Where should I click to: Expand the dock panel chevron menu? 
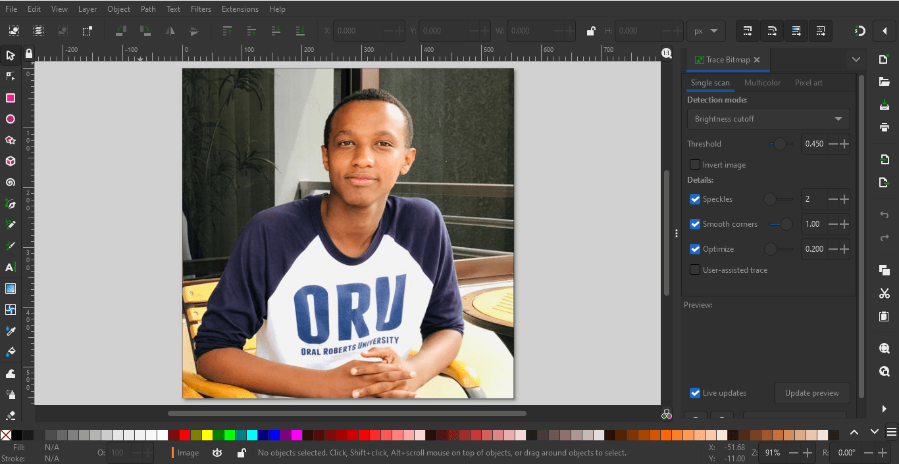(x=856, y=60)
